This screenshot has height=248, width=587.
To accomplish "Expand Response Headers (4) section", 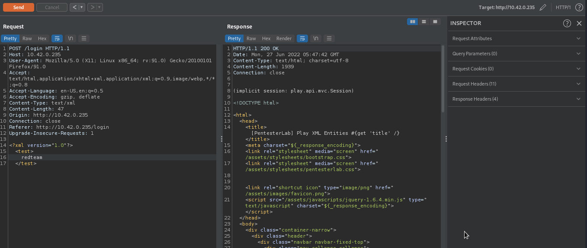I will 516,99.
